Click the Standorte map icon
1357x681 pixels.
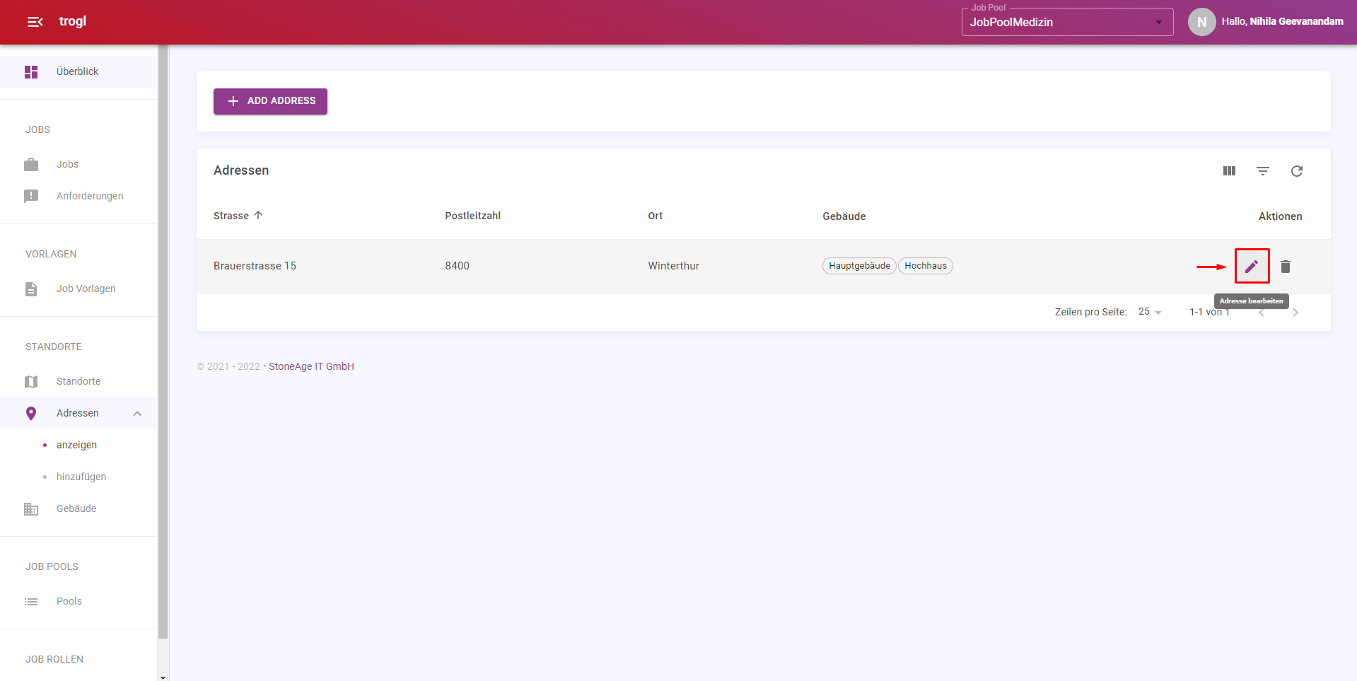[31, 382]
